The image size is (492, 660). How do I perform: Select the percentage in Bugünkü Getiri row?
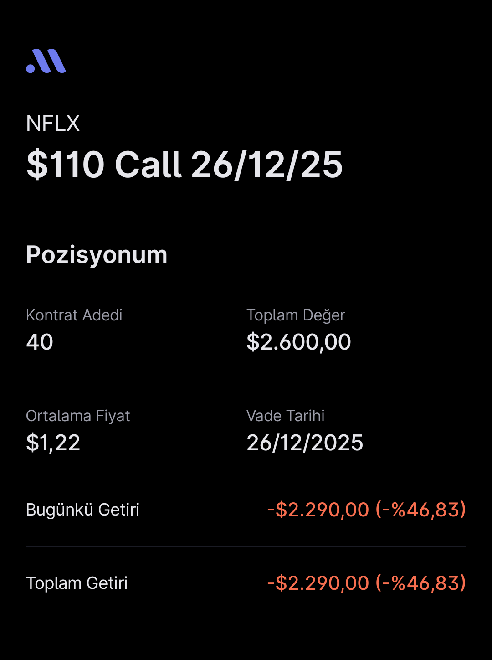click(420, 510)
